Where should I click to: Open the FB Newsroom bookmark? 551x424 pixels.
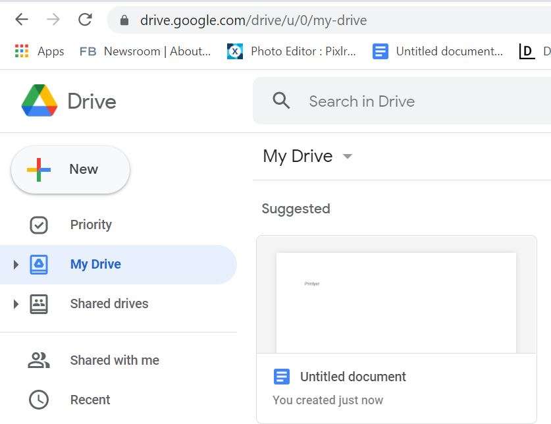click(x=145, y=51)
